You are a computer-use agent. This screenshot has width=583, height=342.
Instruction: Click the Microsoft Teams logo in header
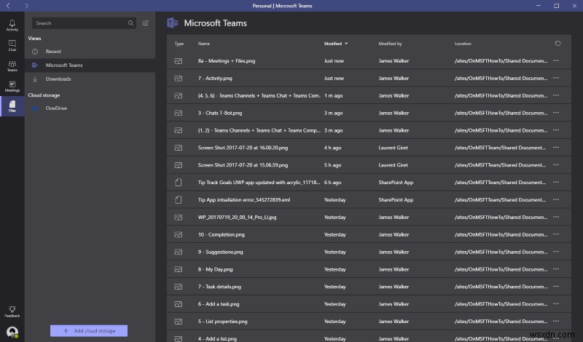click(172, 23)
